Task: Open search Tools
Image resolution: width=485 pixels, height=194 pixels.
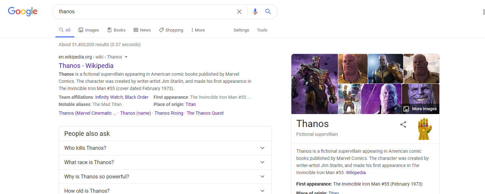Action: click(x=262, y=30)
